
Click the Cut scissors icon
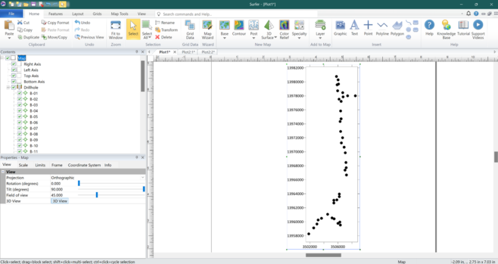[x=20, y=22]
